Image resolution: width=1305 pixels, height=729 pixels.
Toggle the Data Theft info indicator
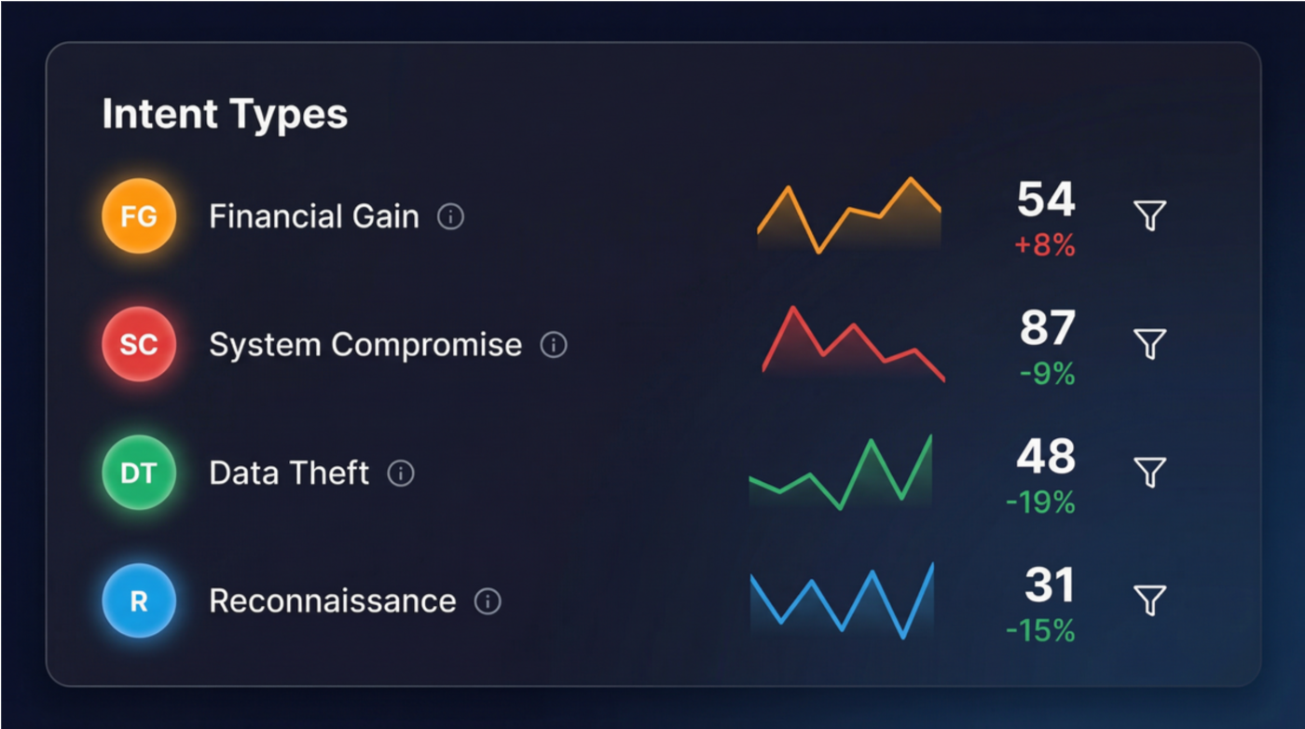(401, 474)
